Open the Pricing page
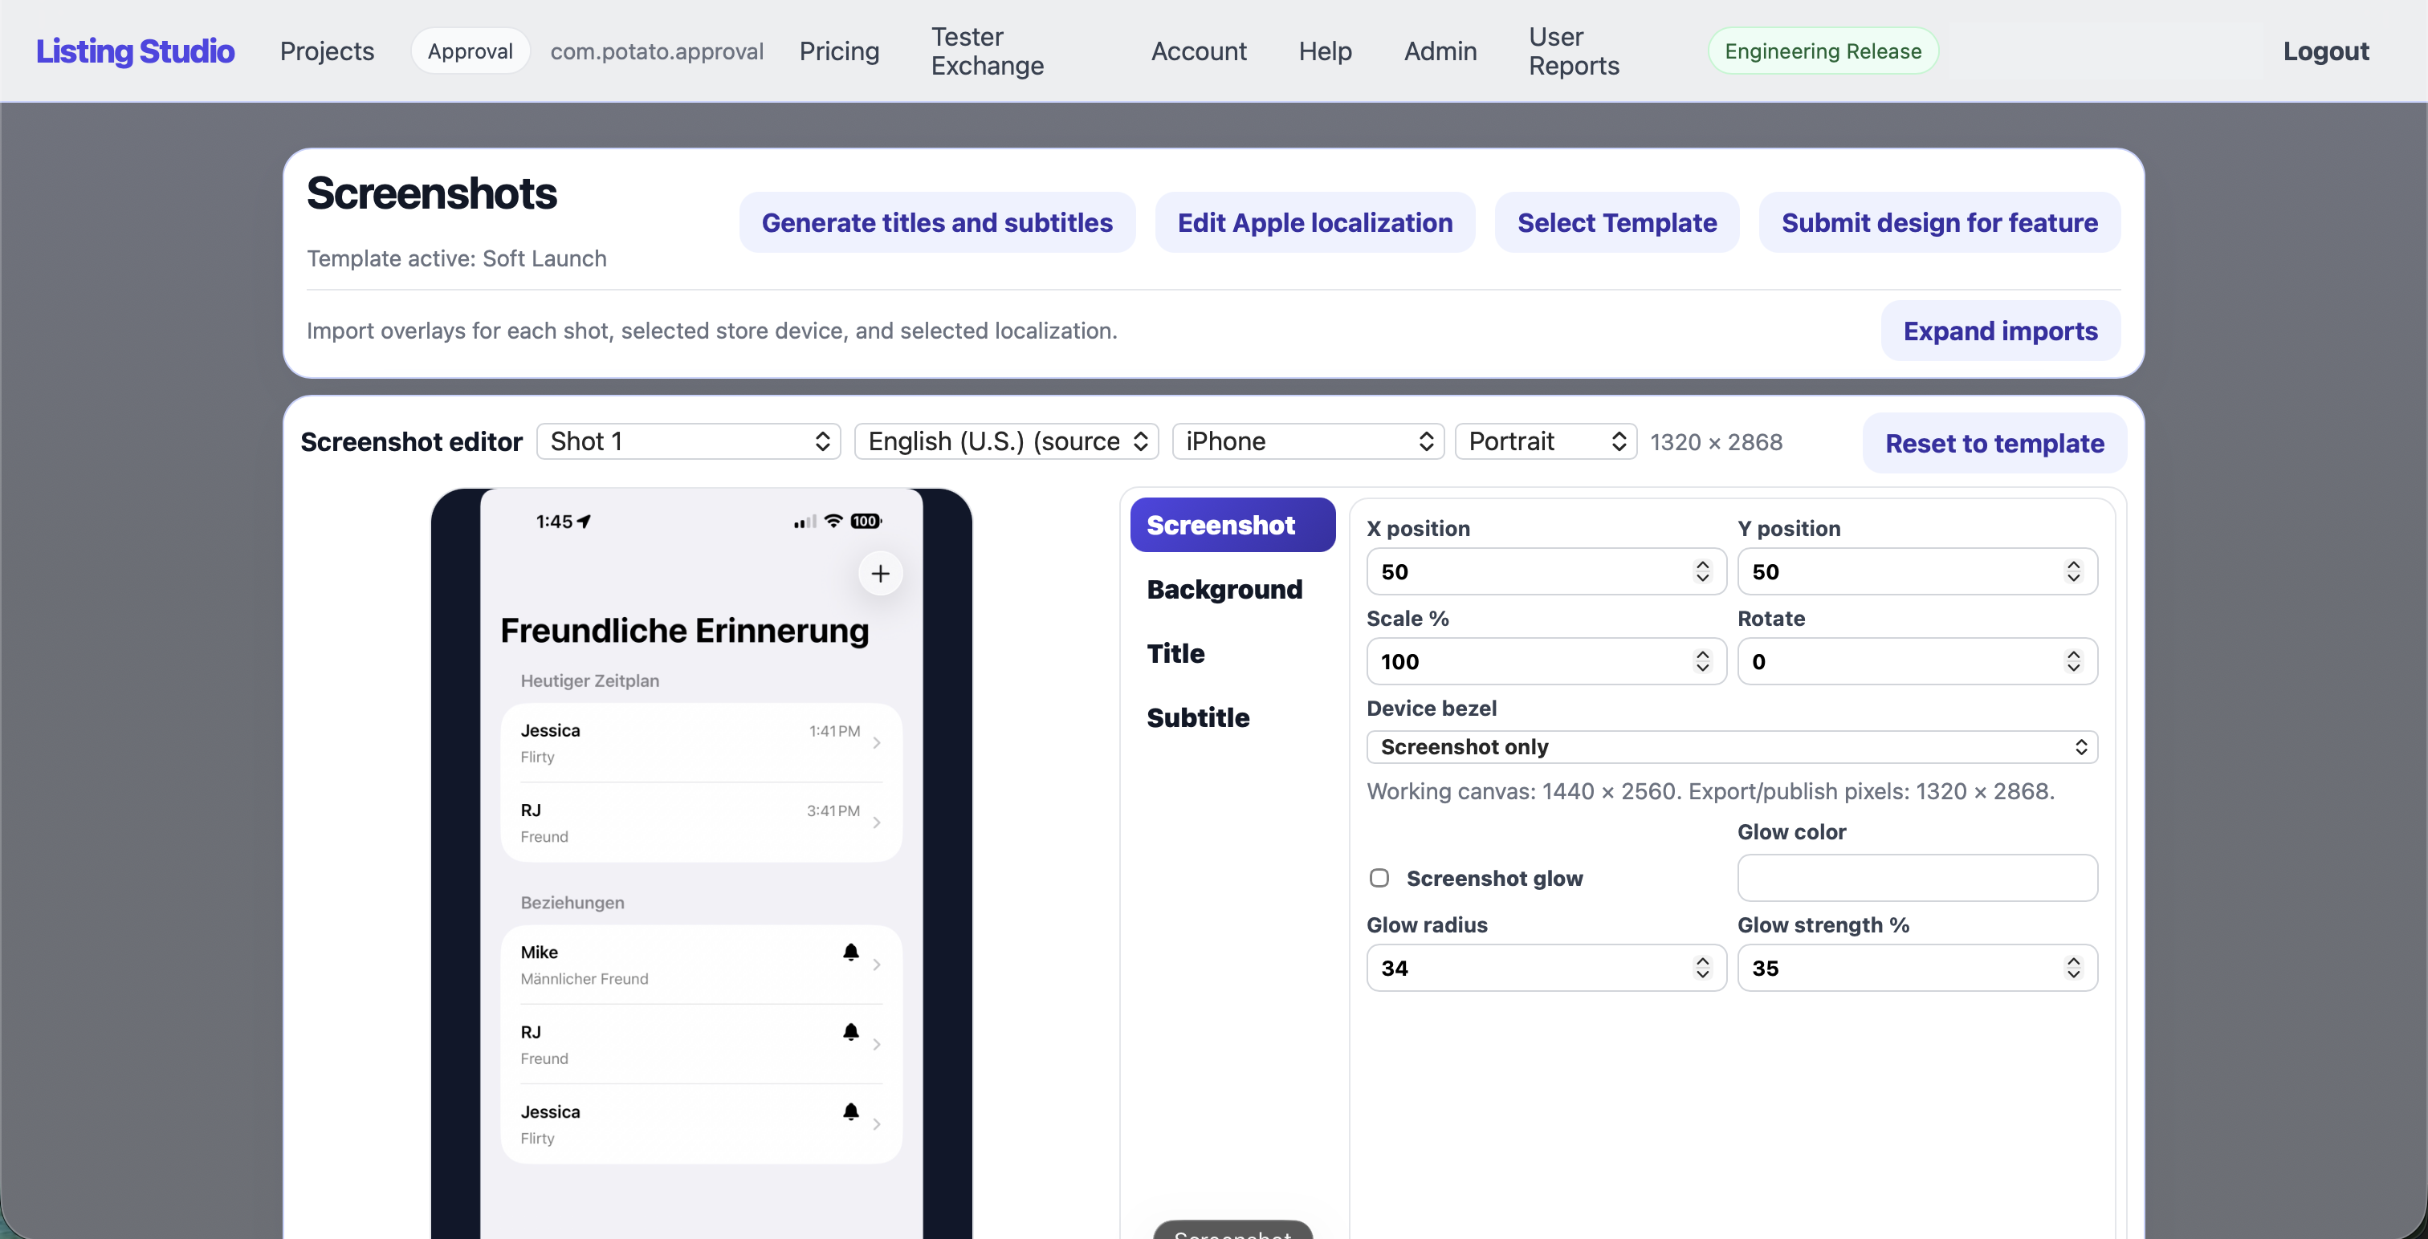 (x=839, y=51)
